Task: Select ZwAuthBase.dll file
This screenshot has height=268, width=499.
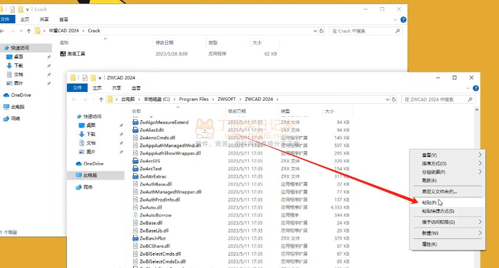Action: click(153, 184)
